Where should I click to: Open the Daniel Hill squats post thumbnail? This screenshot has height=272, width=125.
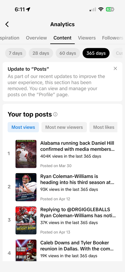click(26, 154)
